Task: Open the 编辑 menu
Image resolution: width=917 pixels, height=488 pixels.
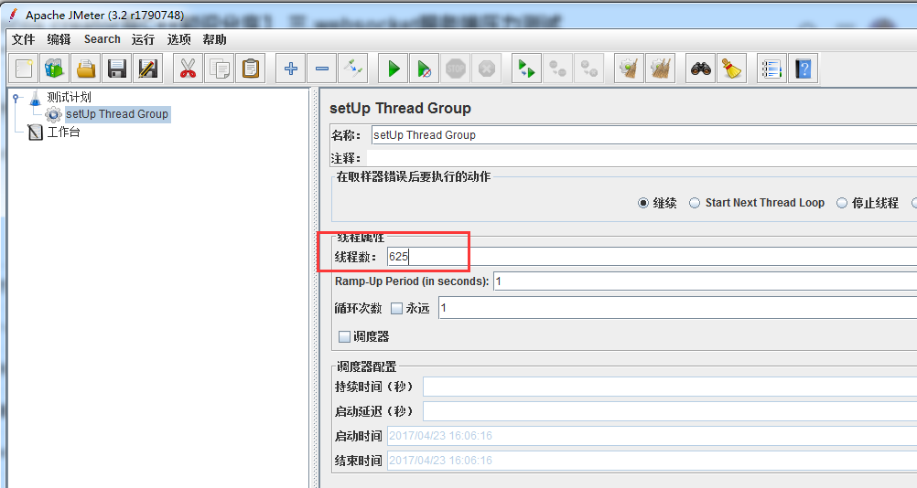Action: point(59,39)
